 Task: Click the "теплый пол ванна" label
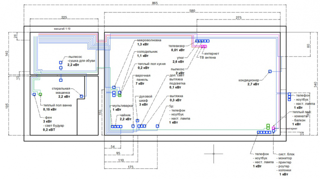click(57, 105)
